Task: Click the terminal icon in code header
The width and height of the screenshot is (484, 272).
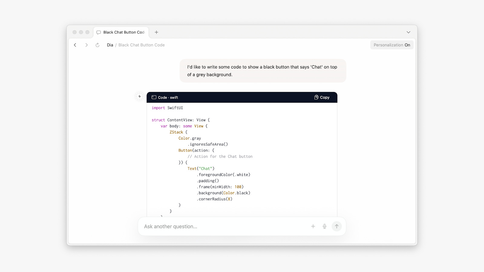Action: 154,97
